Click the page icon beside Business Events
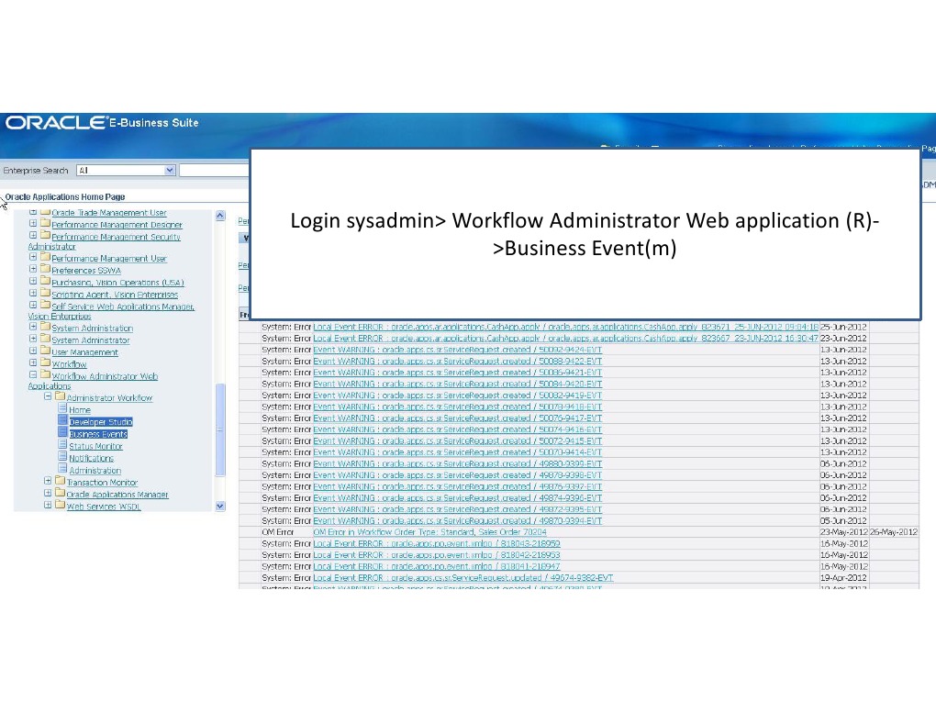This screenshot has width=936, height=702. (62, 432)
